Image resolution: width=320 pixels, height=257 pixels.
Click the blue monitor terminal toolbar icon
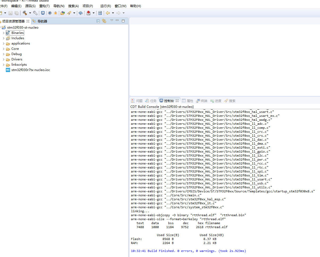coord(43,13)
